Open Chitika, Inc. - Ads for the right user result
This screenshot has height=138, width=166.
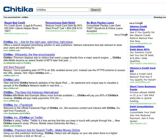38,42
